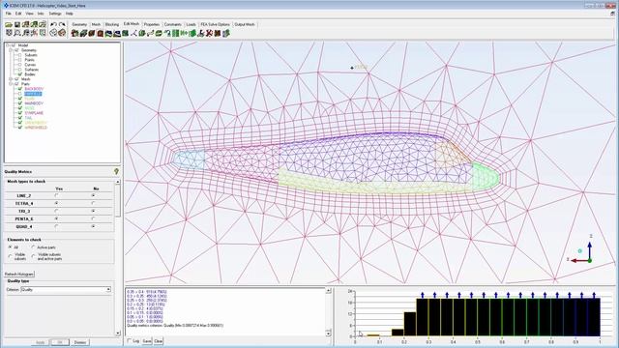Click the Redo arrow icon
This screenshot has height=348, width=619.
point(62,24)
